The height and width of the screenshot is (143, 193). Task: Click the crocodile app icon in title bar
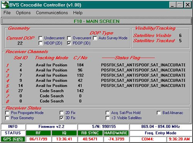pyautogui.click(x=5, y=5)
